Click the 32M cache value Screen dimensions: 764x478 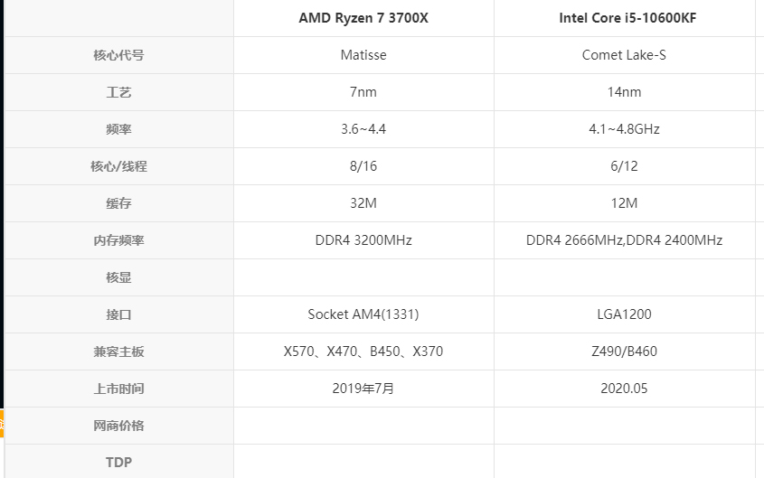click(x=363, y=203)
